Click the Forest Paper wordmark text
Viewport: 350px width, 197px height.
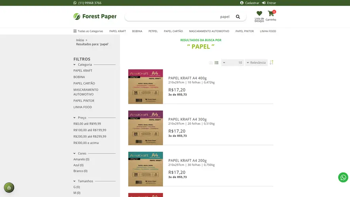coord(99,16)
